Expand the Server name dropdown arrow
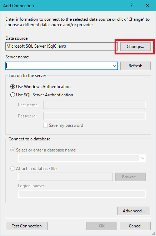The width and height of the screenshot is (156, 236). pos(115,66)
